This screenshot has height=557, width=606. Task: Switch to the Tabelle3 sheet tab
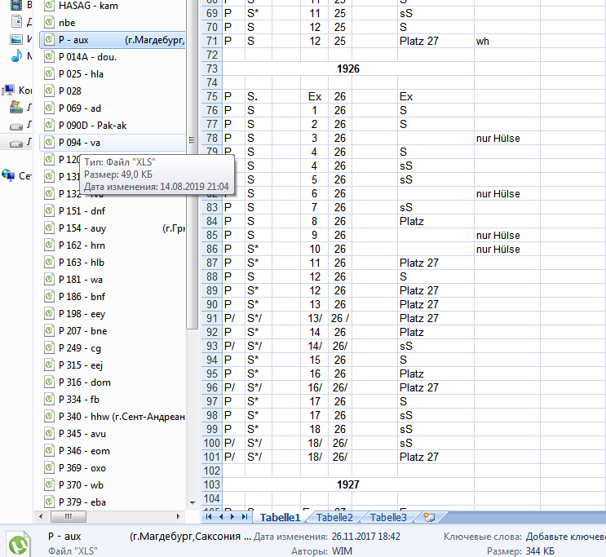[387, 517]
